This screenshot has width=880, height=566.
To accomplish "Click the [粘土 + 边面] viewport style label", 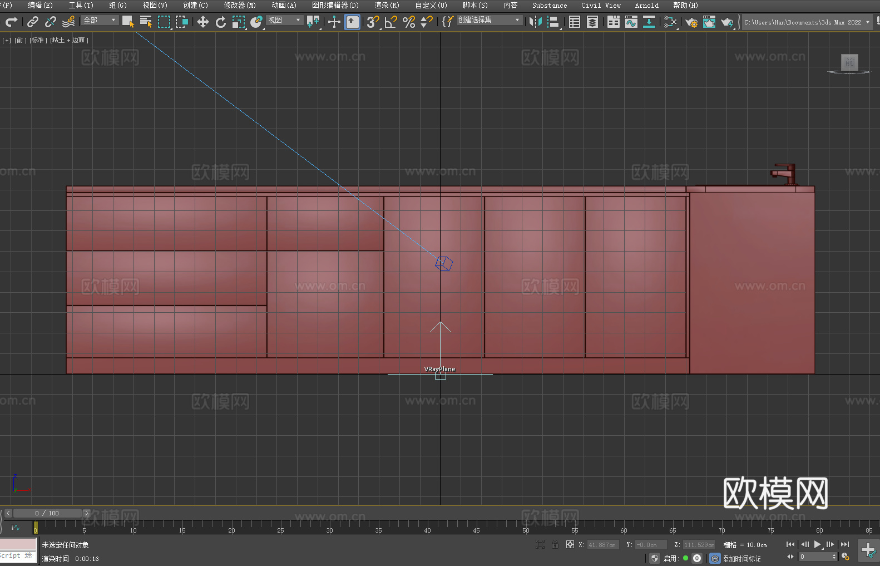I will coord(69,40).
